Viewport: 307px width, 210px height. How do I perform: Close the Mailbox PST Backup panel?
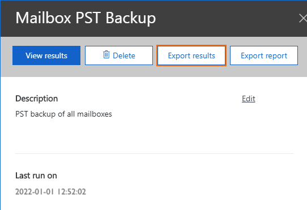tap(303, 18)
